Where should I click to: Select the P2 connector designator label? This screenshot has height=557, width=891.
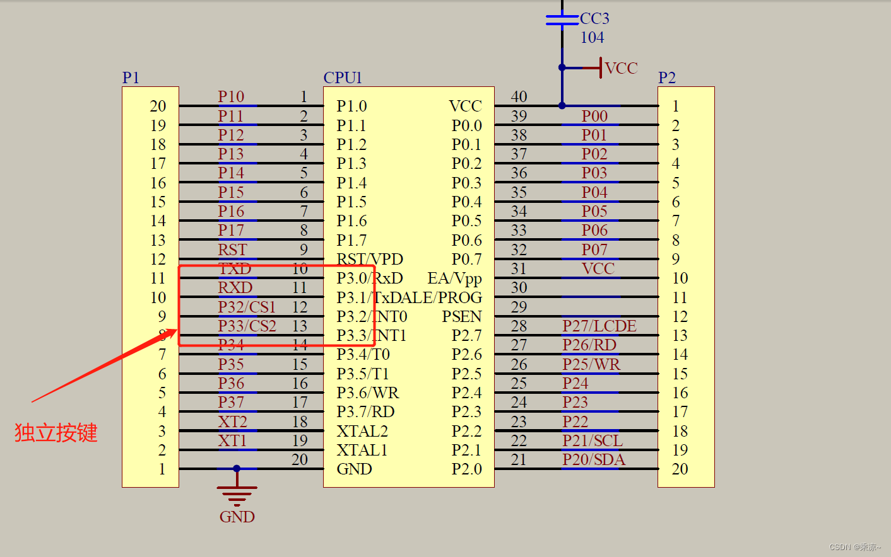pyautogui.click(x=667, y=78)
